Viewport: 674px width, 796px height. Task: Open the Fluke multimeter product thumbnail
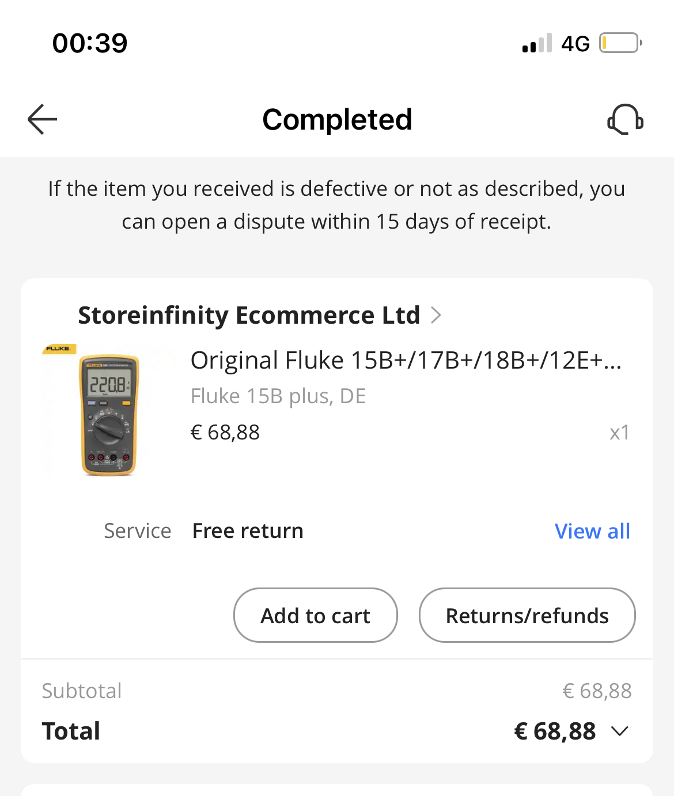tap(108, 411)
